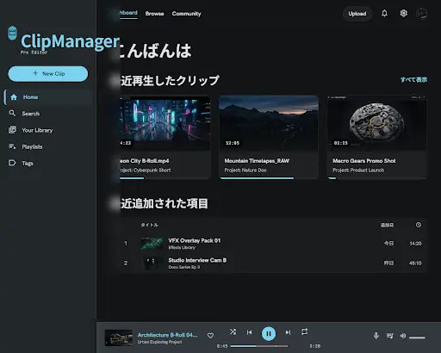Skip to the previous clip
The width and height of the screenshot is (441, 353).
[x=249, y=332]
